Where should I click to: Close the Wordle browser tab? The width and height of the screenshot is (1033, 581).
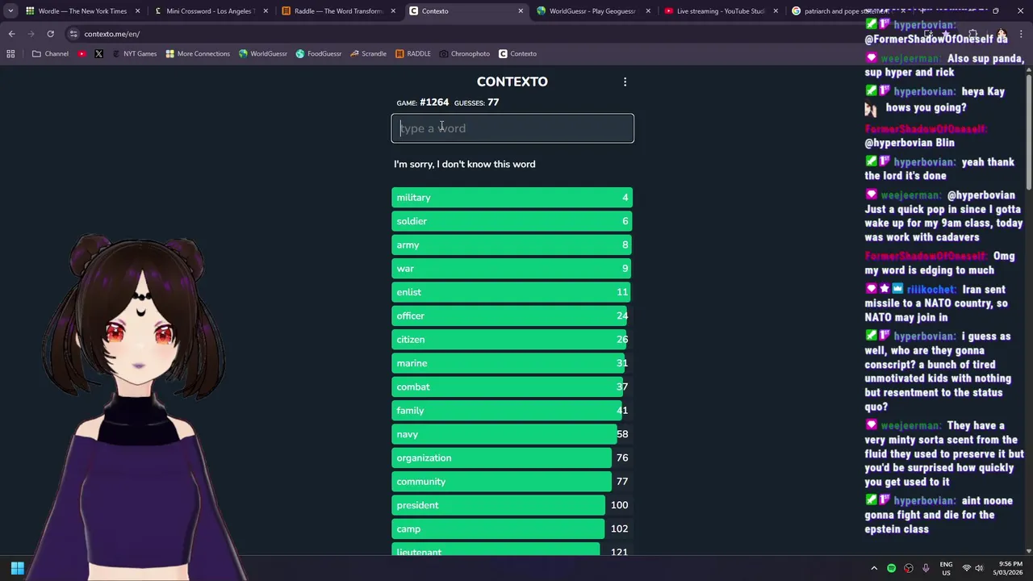138,11
